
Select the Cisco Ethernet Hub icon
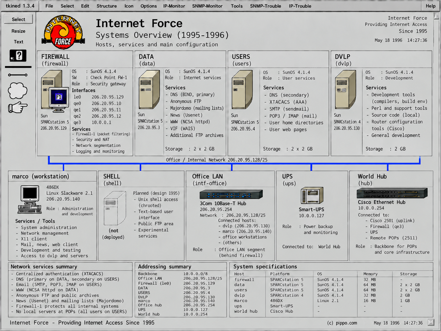coord(392,193)
